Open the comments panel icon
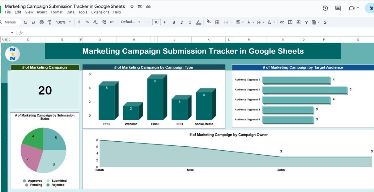The width and height of the screenshot is (374, 192). coord(338,8)
